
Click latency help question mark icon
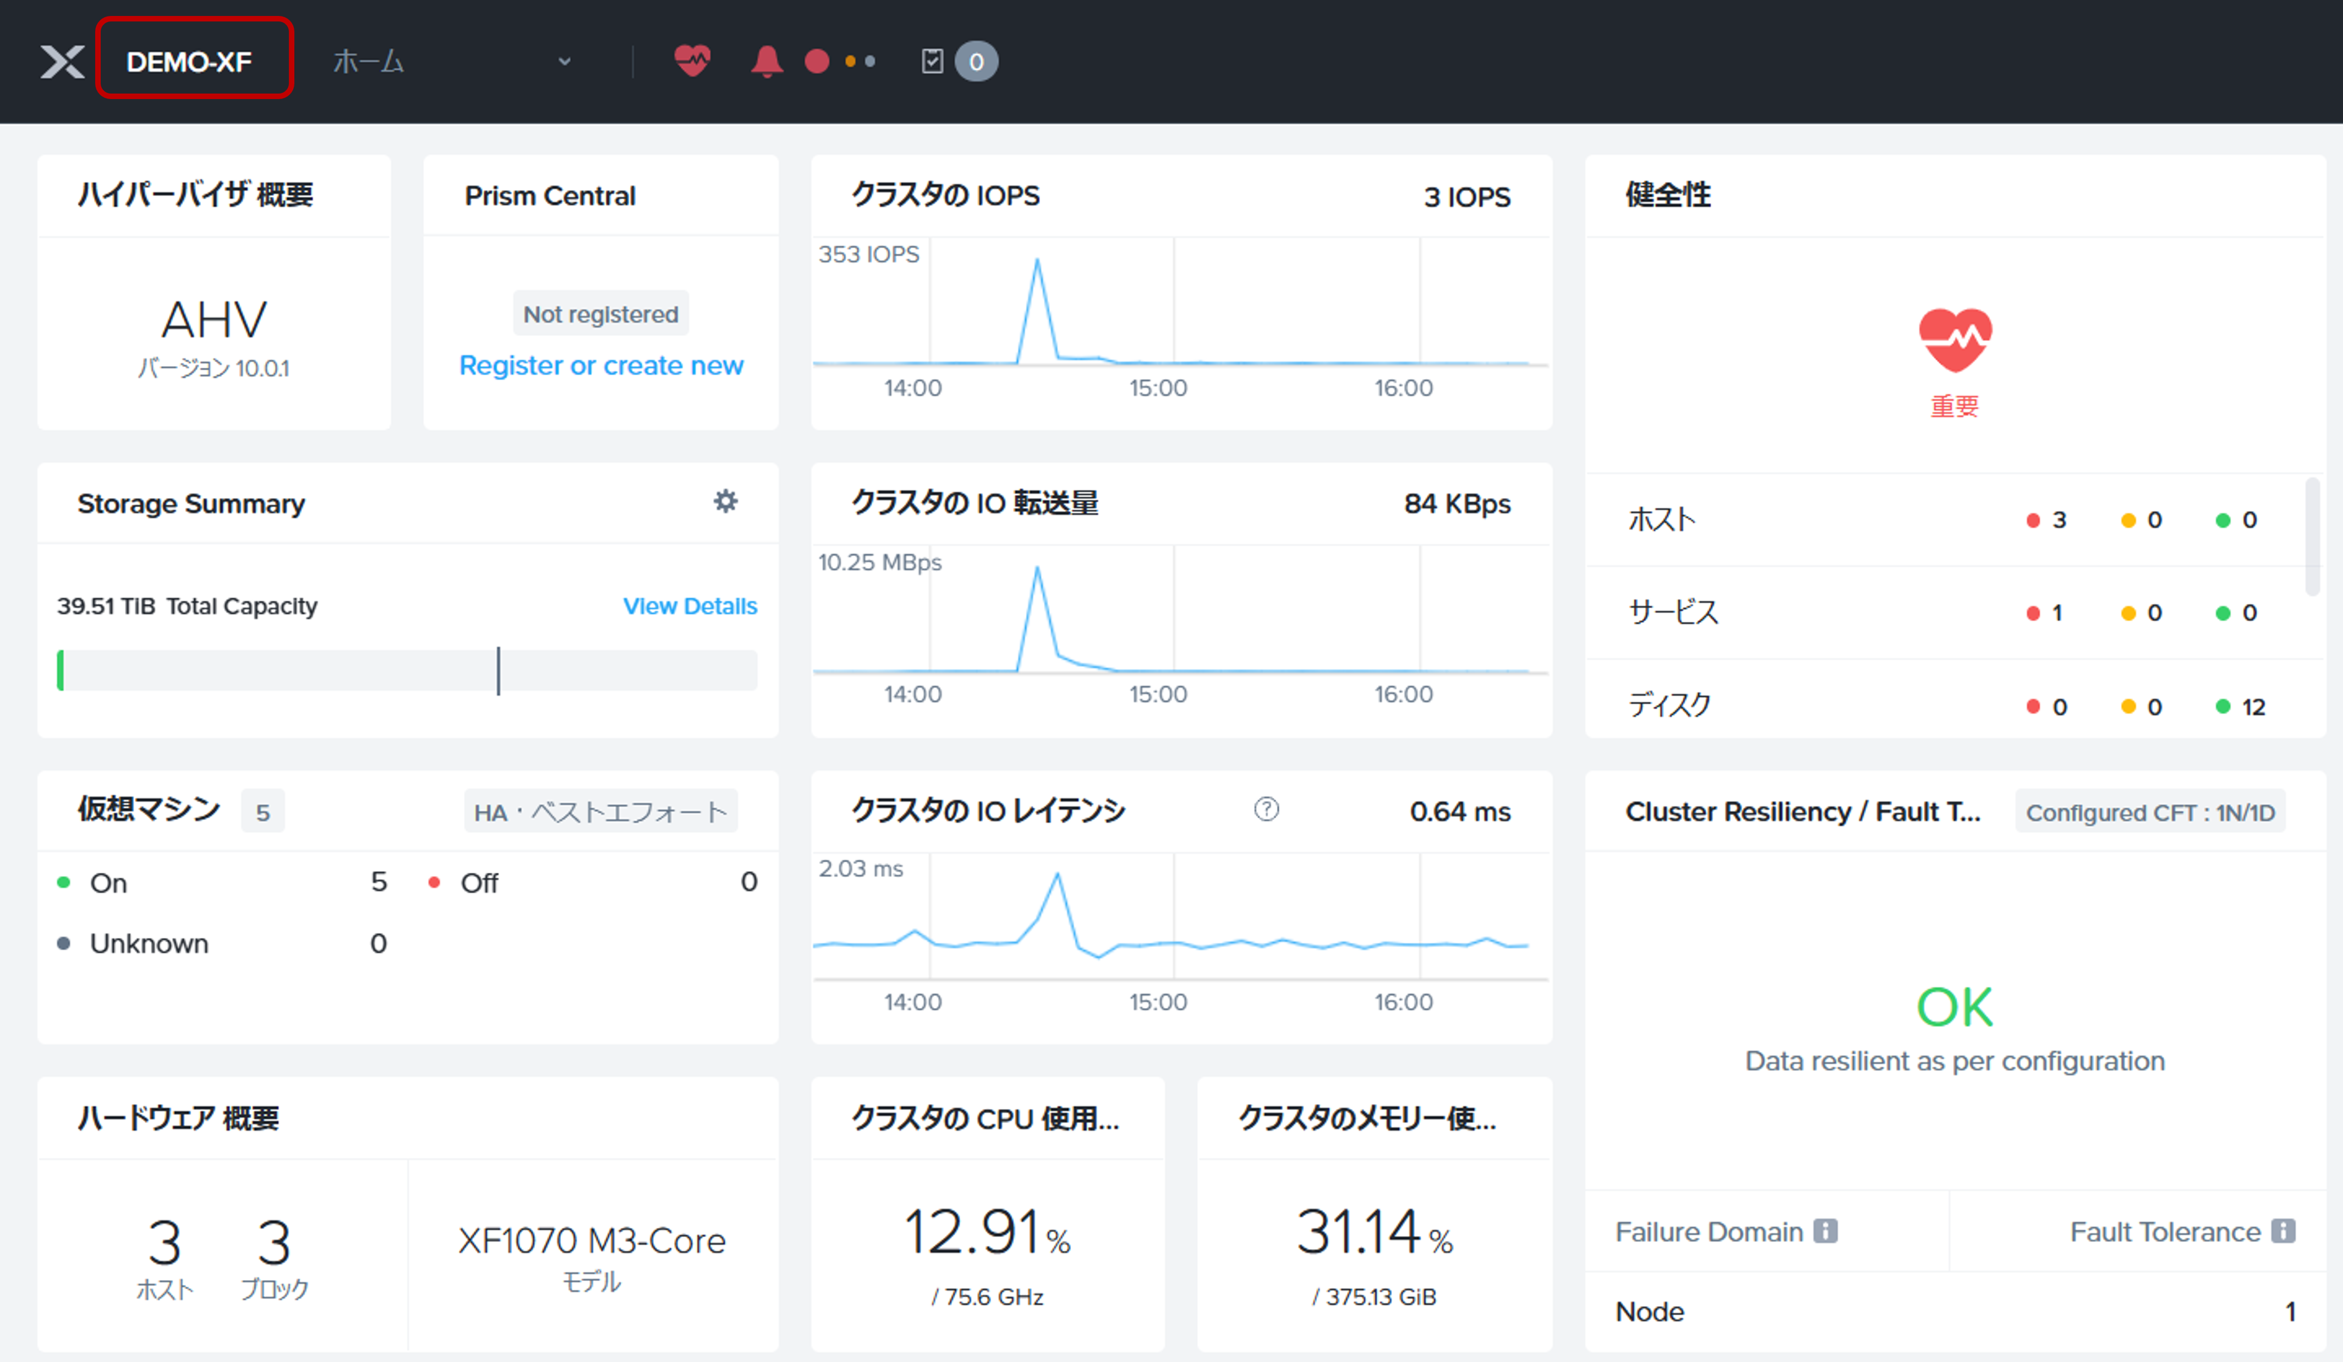pos(1266,809)
